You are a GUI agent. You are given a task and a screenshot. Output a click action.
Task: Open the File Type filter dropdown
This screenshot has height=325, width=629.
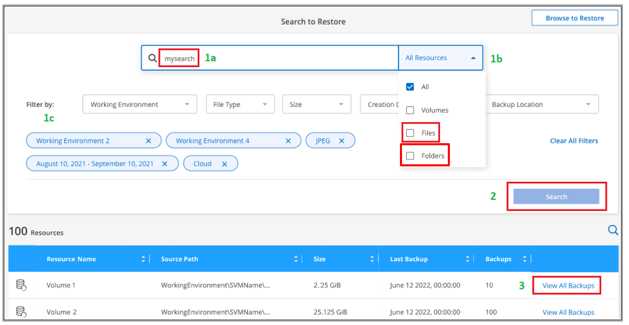[240, 104]
